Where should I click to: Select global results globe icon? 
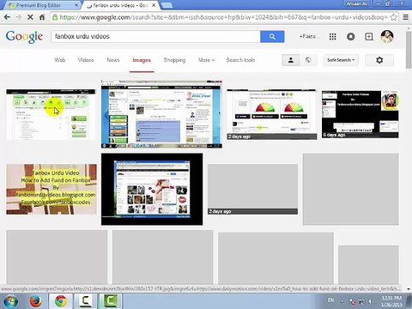click(x=308, y=60)
